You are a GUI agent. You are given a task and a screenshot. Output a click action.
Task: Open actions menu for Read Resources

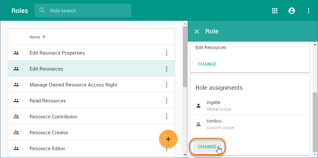coord(167,101)
